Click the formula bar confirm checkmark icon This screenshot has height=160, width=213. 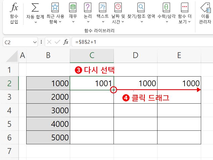(57, 42)
